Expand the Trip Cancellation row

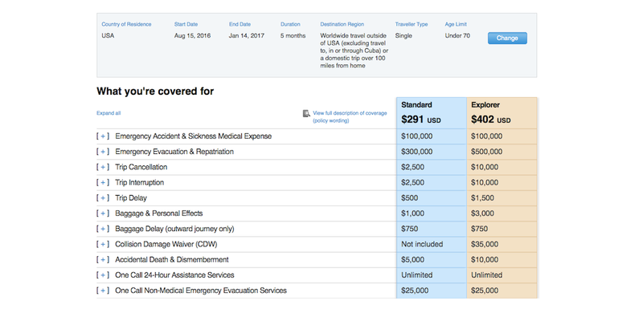tap(103, 167)
